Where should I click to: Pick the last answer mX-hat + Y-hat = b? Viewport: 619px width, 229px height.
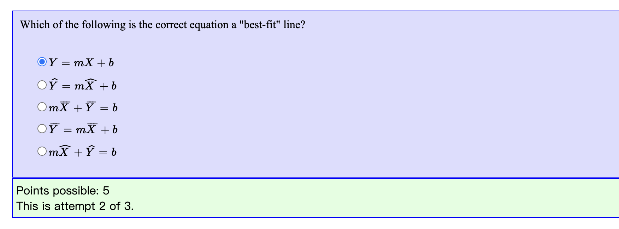[42, 151]
